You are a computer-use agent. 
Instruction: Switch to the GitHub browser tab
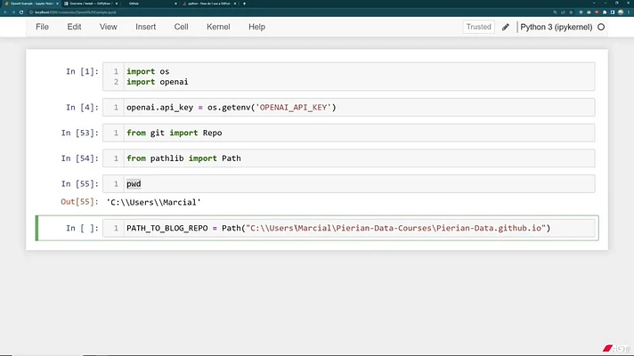(x=150, y=4)
